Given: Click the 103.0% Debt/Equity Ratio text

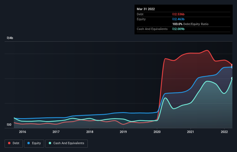Looking at the screenshot, I should click(190, 24).
